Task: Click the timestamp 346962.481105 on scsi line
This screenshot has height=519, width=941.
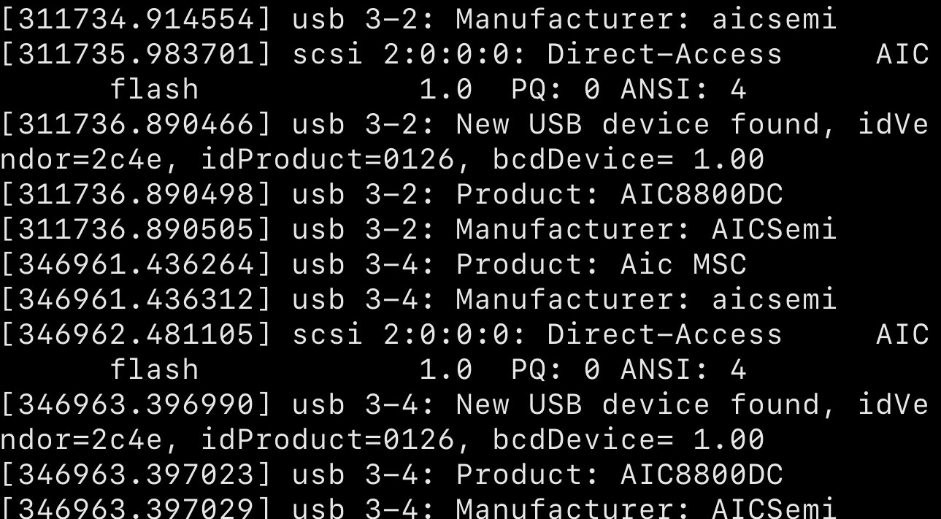Action: pos(137,334)
